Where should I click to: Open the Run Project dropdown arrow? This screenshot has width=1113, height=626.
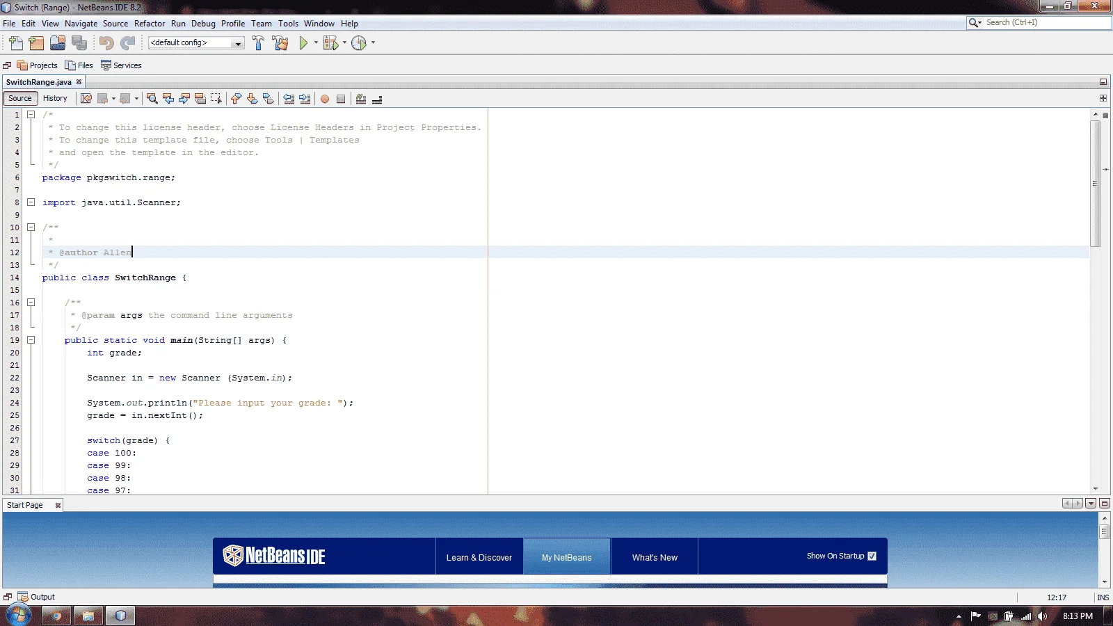pos(316,42)
